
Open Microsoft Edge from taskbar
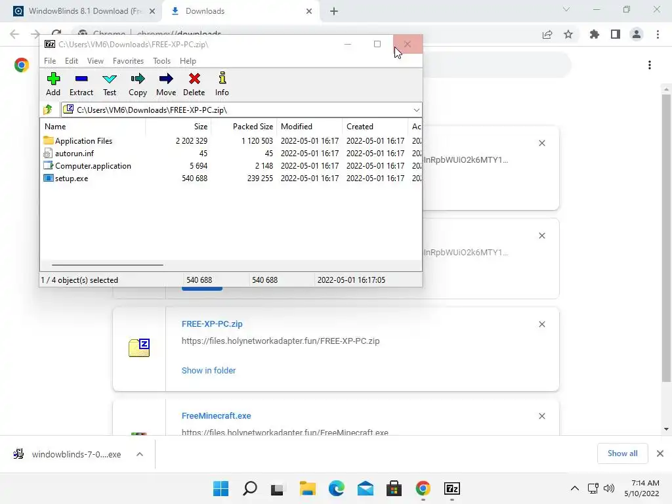(x=337, y=488)
